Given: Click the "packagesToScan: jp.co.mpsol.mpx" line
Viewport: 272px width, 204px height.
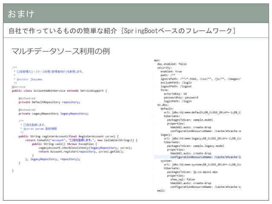Looking at the screenshot, I should pos(192,172).
